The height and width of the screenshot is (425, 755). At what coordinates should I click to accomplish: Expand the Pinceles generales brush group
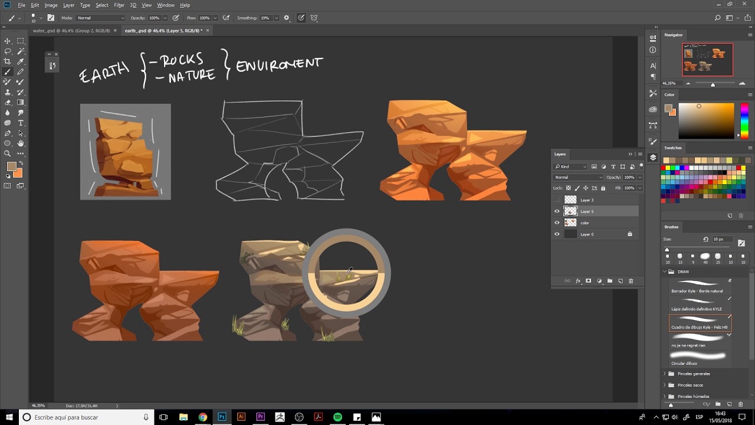point(664,374)
